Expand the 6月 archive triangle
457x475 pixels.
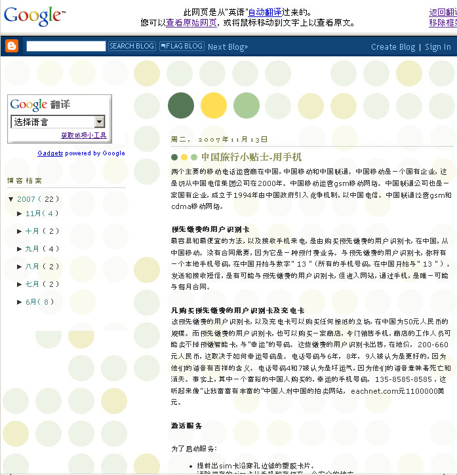(x=20, y=302)
